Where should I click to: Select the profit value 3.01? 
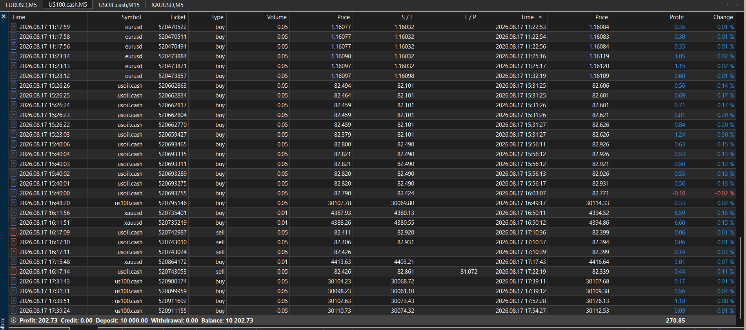680,262
